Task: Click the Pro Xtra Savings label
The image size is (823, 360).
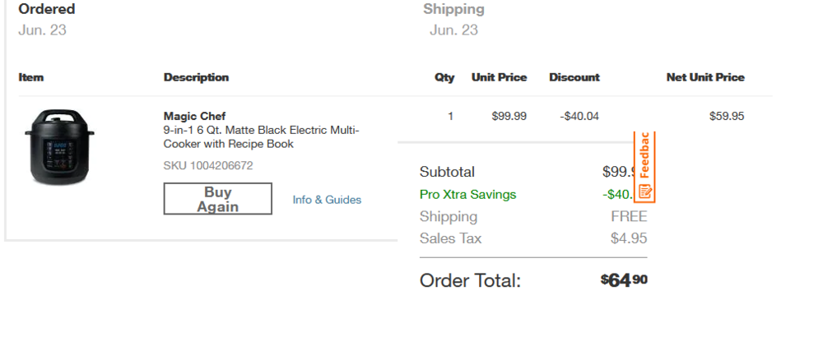Action: [x=467, y=195]
